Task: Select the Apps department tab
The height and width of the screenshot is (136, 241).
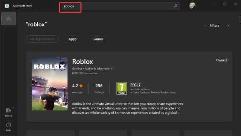Action: point(73,39)
